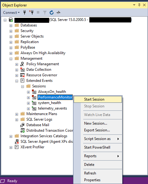The image size is (148, 184).
Task: Expand the XEvent Profiler node
Action: pos(11,147)
